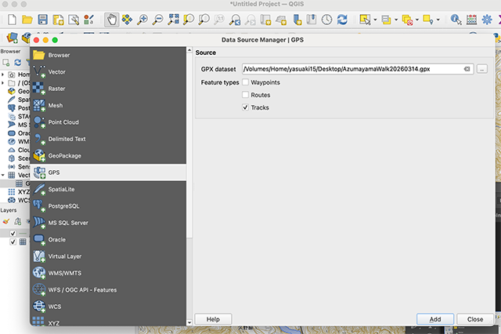Activate the Identify Features tool
This screenshot has height=334, width=501.
click(456, 20)
